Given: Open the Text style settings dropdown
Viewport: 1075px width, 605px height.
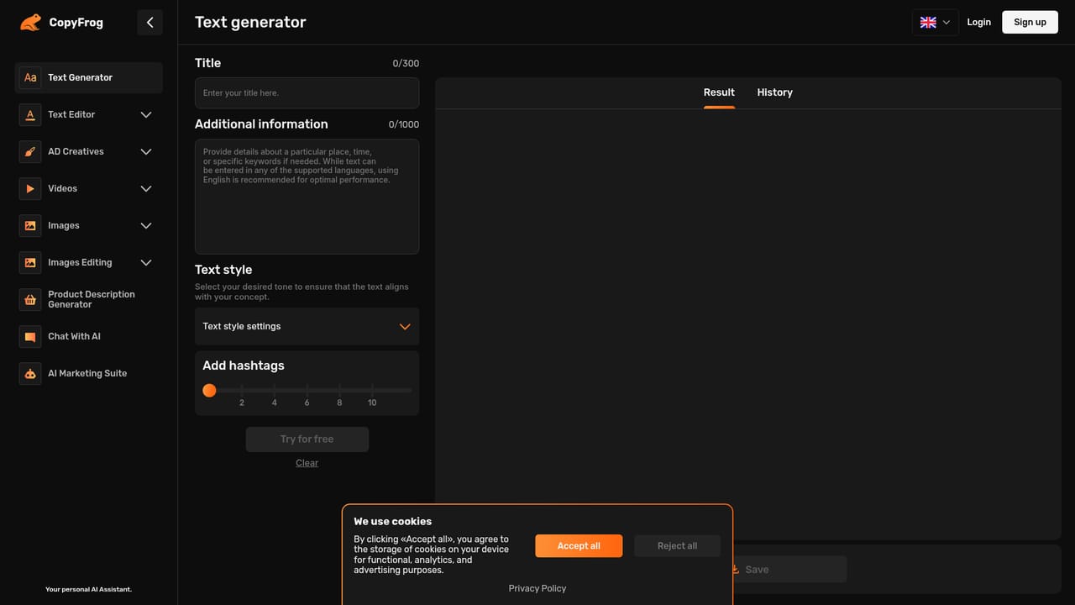Looking at the screenshot, I should [x=307, y=326].
